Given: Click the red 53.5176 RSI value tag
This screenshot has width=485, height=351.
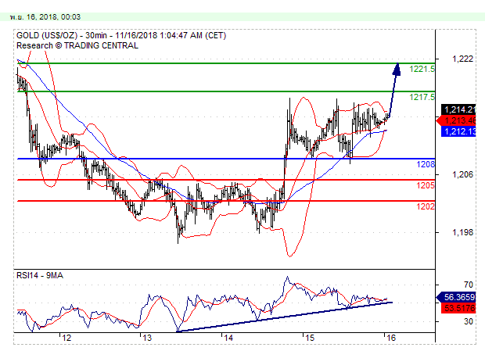Looking at the screenshot, I should pyautogui.click(x=458, y=308).
